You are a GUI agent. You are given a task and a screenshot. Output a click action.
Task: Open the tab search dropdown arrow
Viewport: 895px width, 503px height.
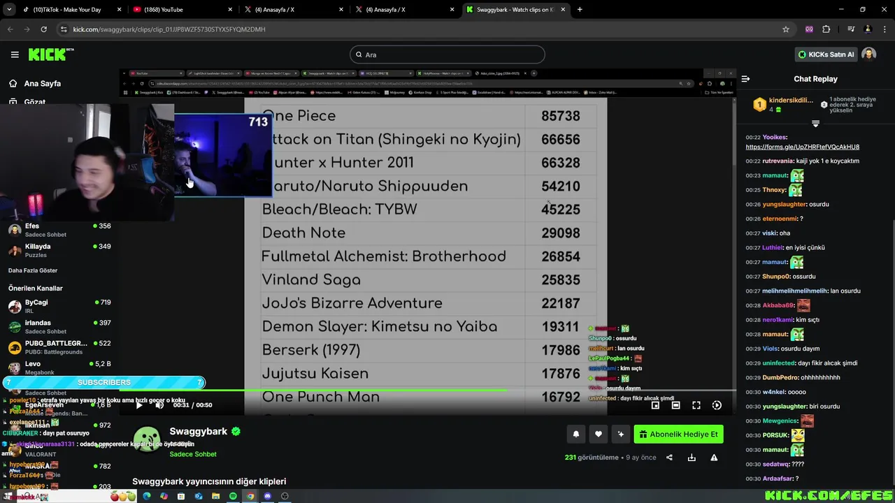(8, 10)
